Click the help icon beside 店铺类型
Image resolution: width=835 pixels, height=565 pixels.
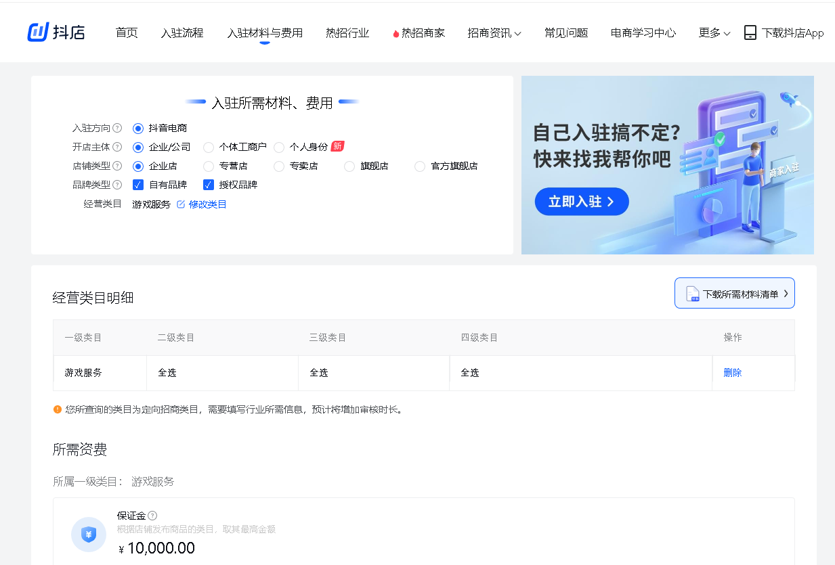point(117,166)
